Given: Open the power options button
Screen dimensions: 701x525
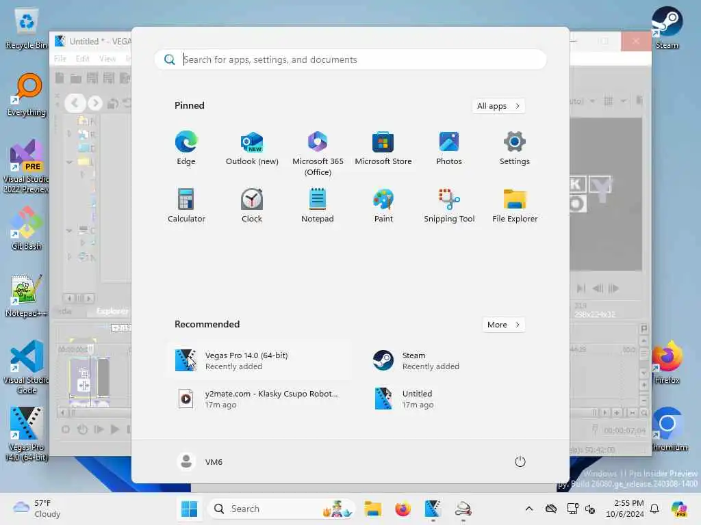Looking at the screenshot, I should (520, 461).
